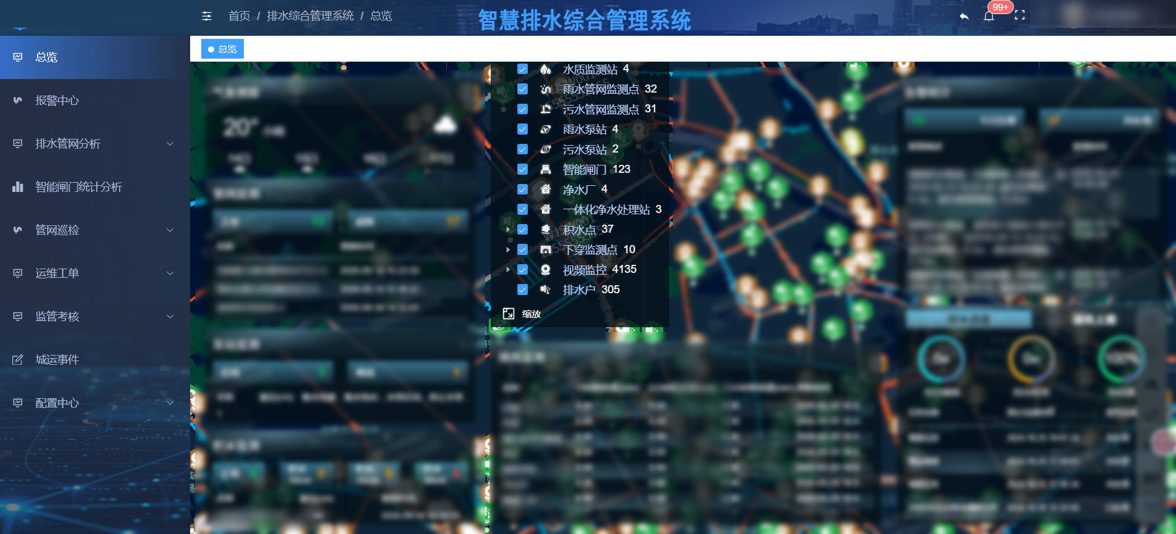This screenshot has height=534, width=1176.
Task: Click the 污水管网监测点 layer icon
Action: (546, 109)
